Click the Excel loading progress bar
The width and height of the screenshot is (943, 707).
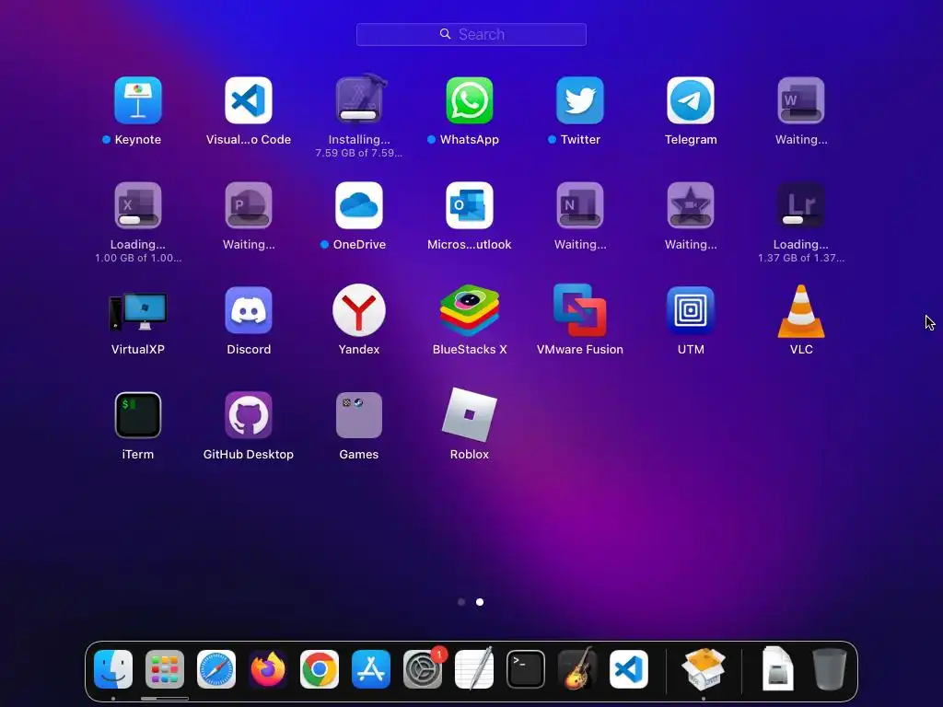point(138,220)
